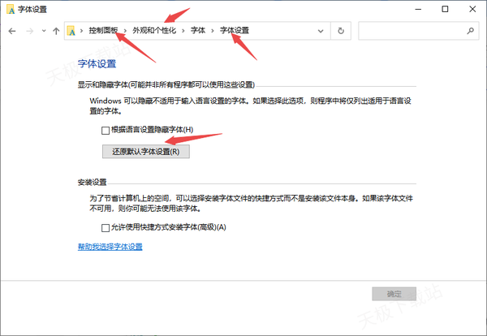Close the 字体设置 window

(x=472, y=9)
